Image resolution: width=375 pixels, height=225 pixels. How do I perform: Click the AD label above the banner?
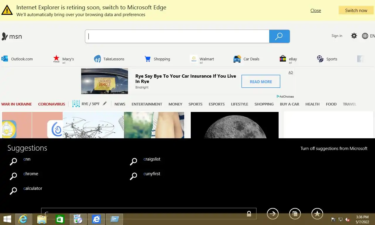click(x=291, y=72)
